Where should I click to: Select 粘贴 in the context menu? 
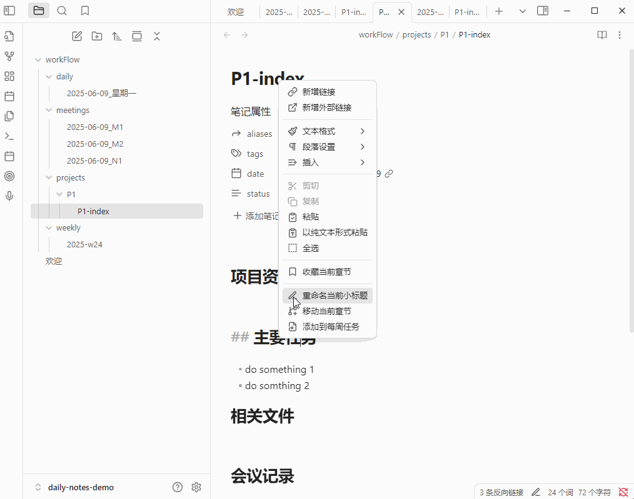tap(328, 217)
